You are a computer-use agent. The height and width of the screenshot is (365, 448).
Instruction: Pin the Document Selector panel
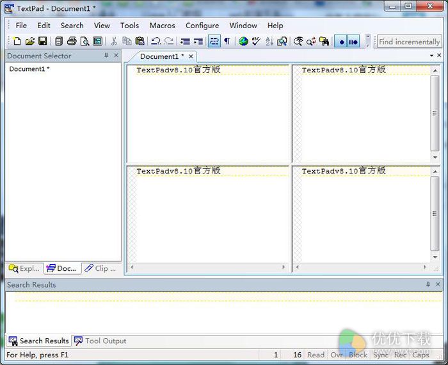point(106,56)
